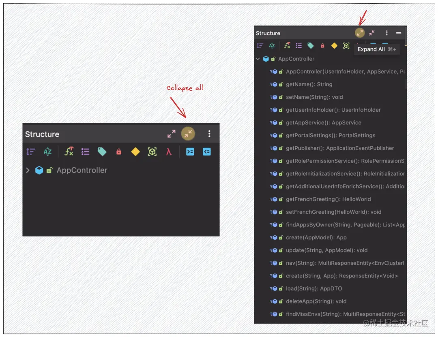
Task: Click the blue class icon beside AppController in collapsed panel
Action: (39, 170)
